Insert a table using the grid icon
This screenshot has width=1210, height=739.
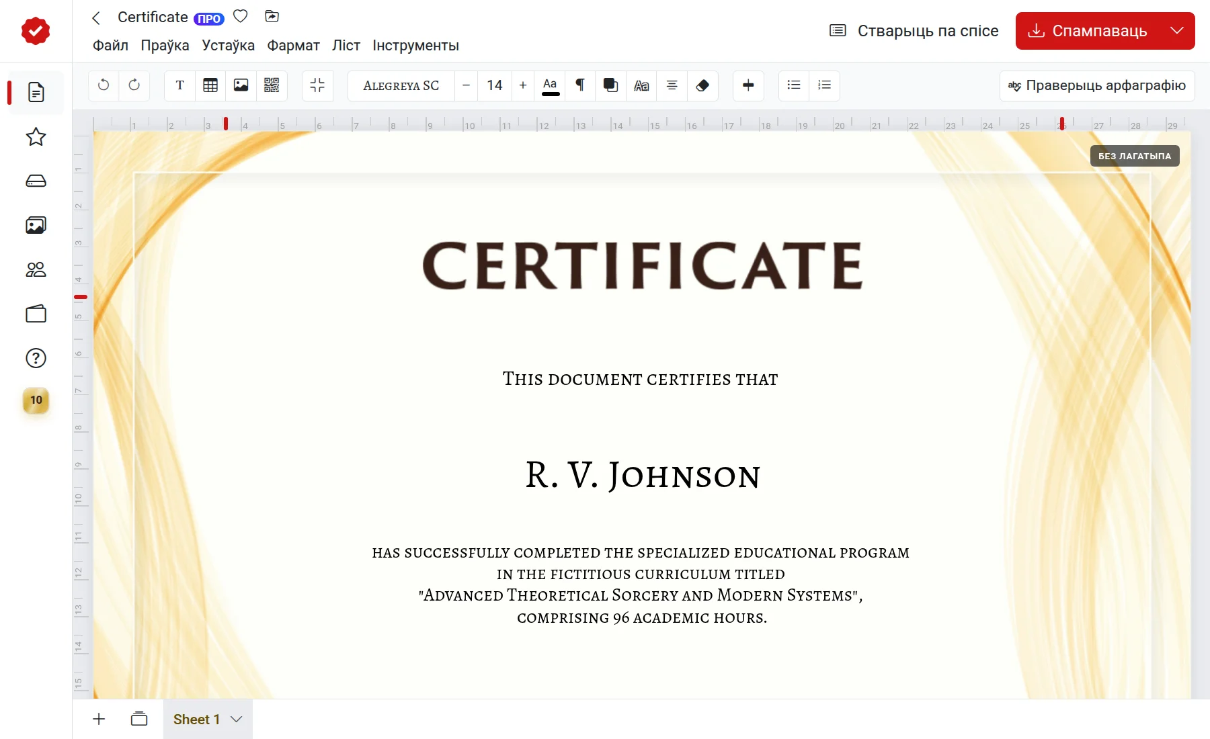tap(210, 85)
